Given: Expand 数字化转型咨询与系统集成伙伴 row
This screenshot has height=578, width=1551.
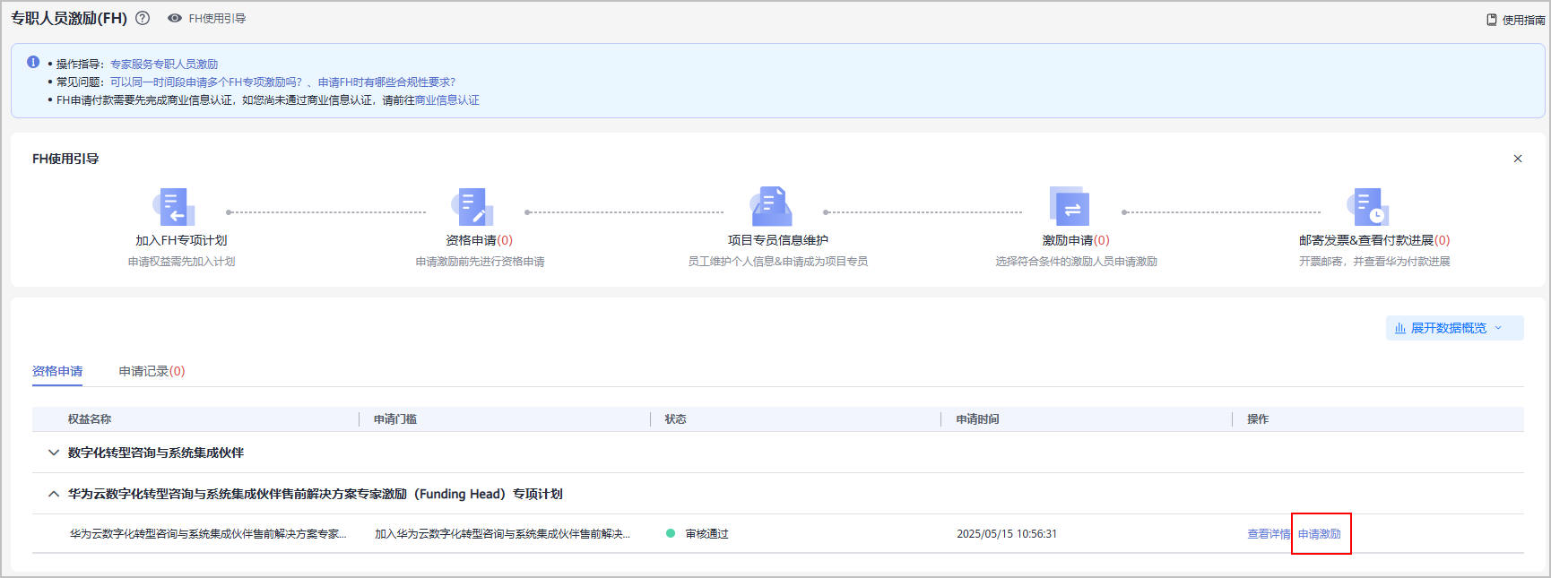Looking at the screenshot, I should click(x=54, y=453).
